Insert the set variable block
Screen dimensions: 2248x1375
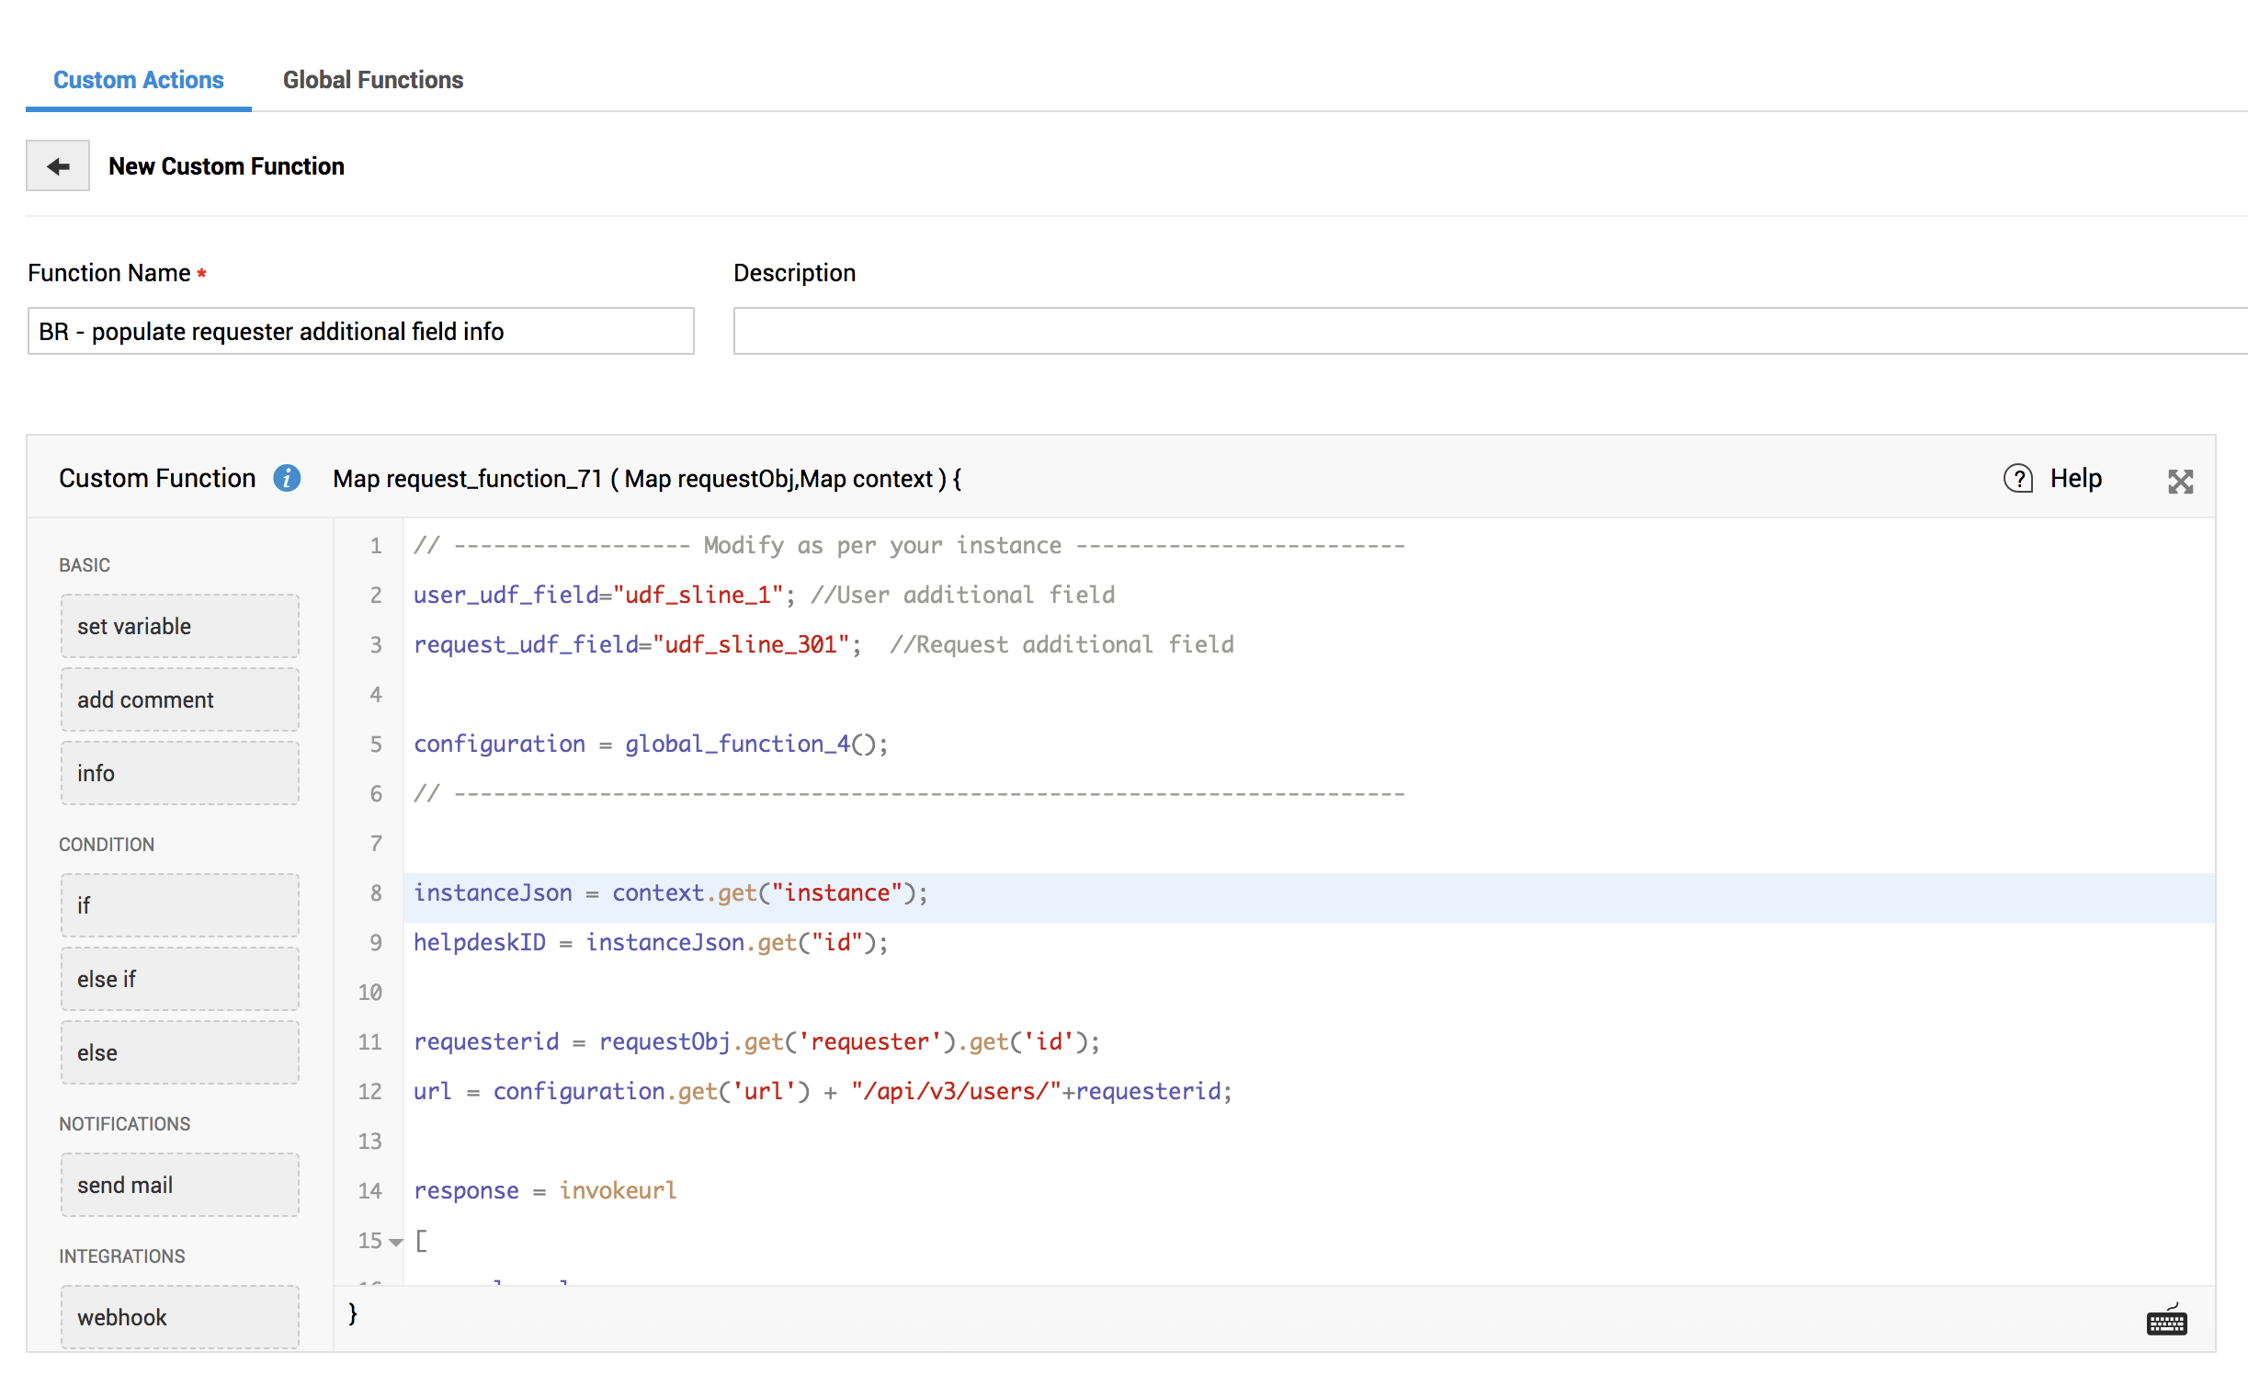coord(180,626)
